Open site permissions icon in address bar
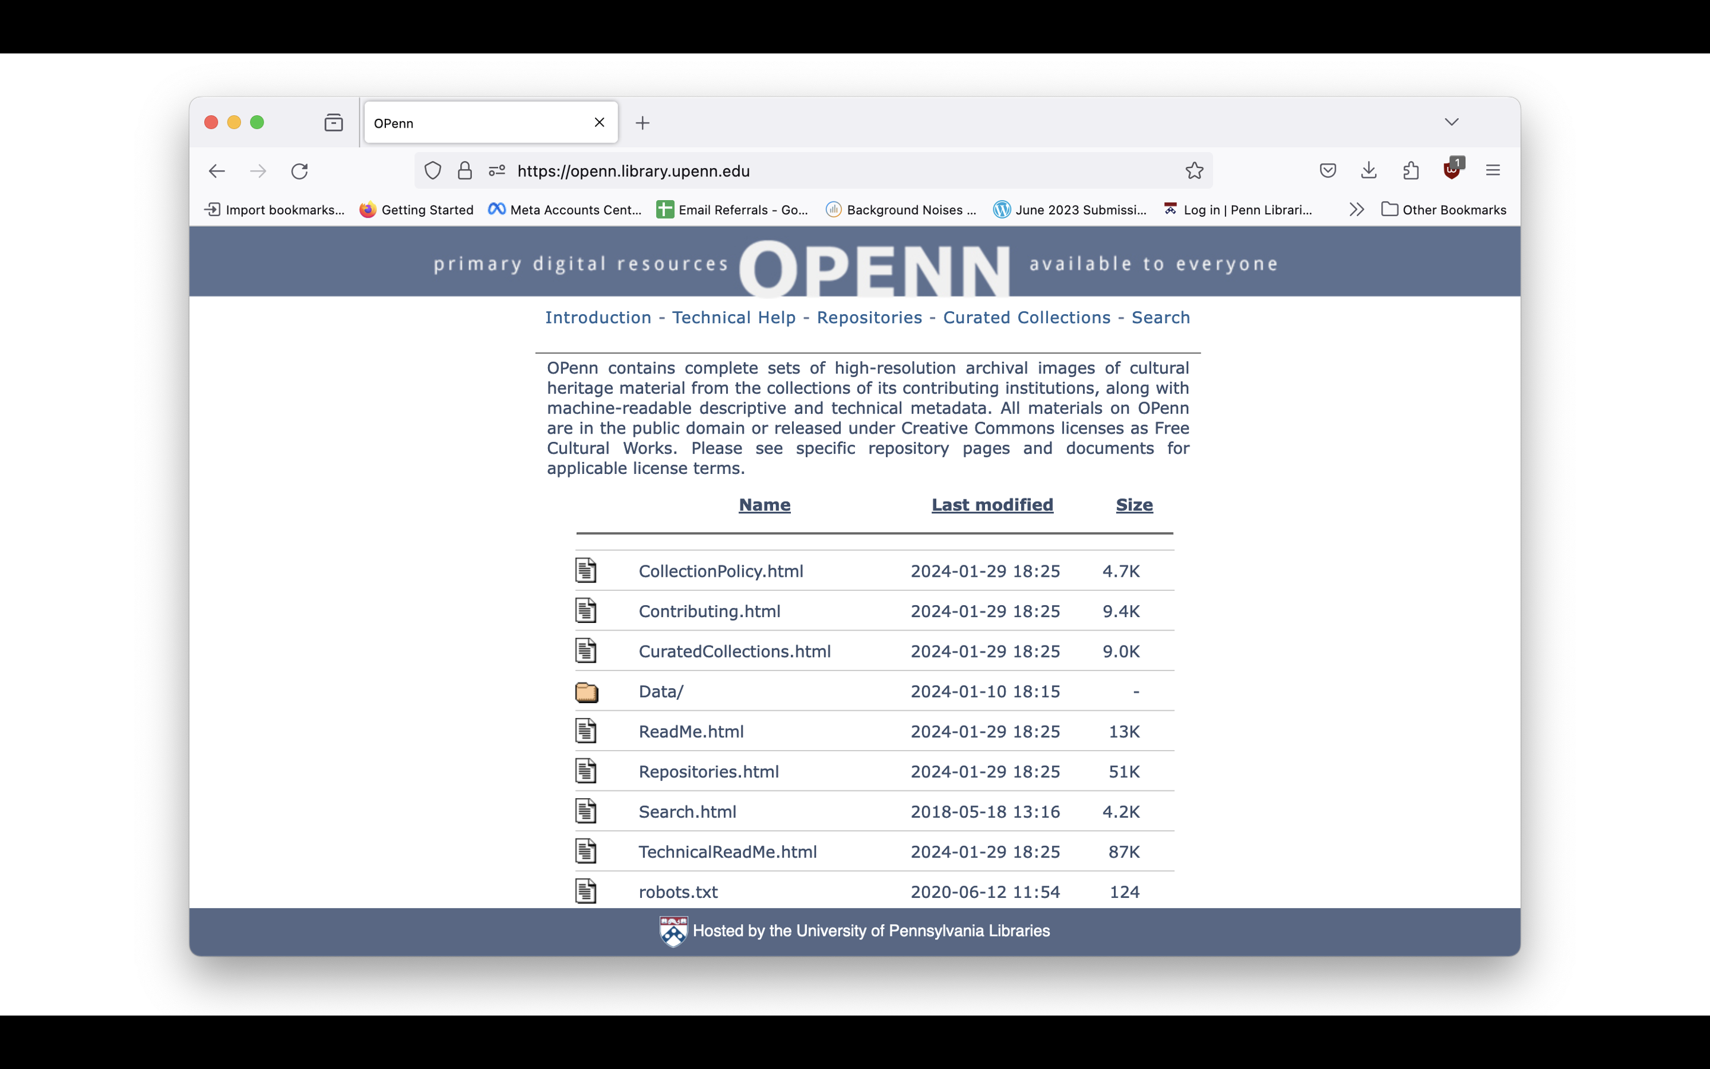This screenshot has height=1069, width=1710. tap(497, 170)
